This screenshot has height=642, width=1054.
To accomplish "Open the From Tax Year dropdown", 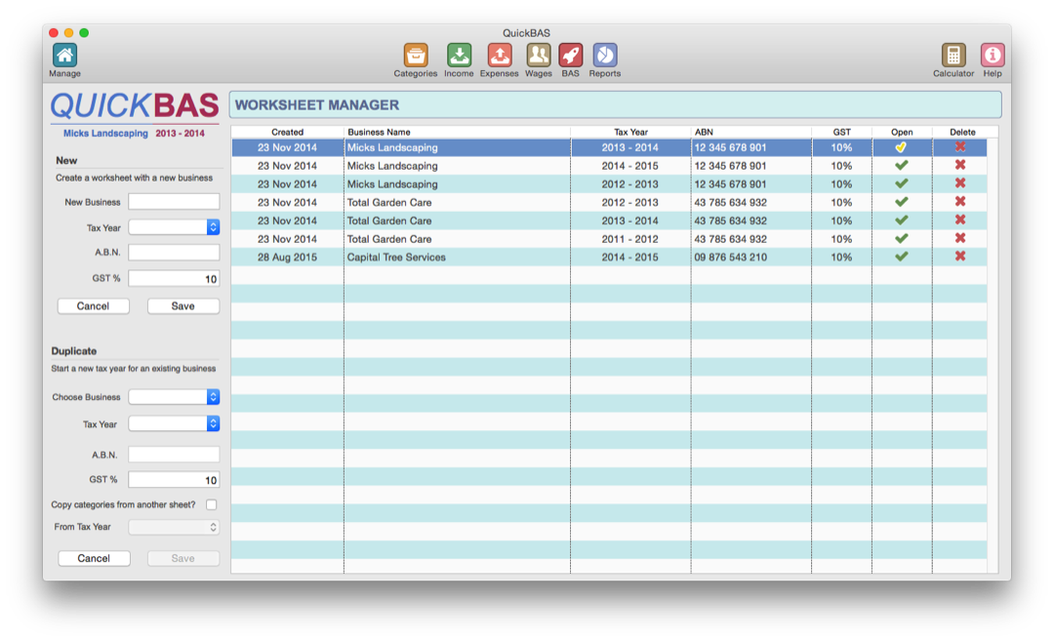I will tap(174, 527).
